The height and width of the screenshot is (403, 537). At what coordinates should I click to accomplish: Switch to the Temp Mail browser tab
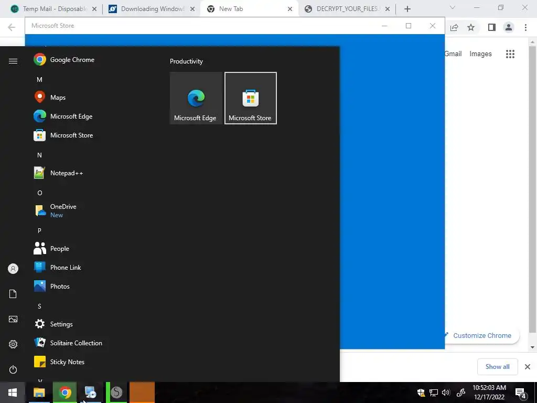(x=54, y=9)
